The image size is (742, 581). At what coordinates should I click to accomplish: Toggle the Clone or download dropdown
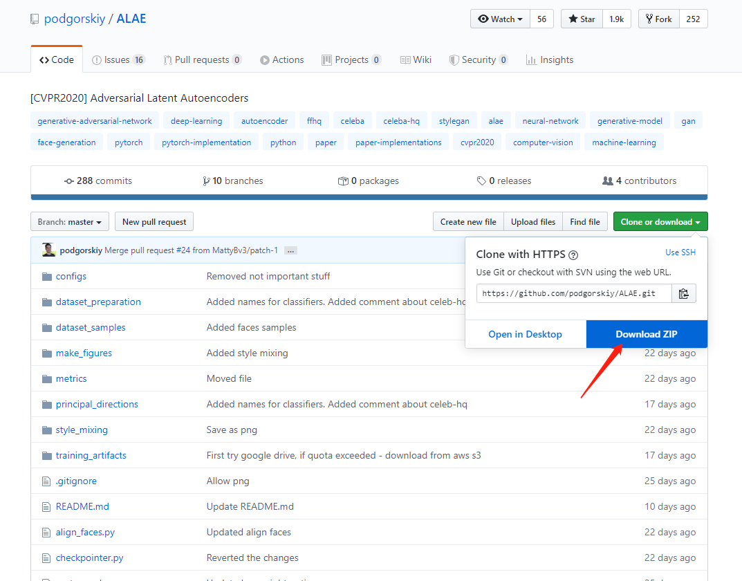tap(660, 222)
